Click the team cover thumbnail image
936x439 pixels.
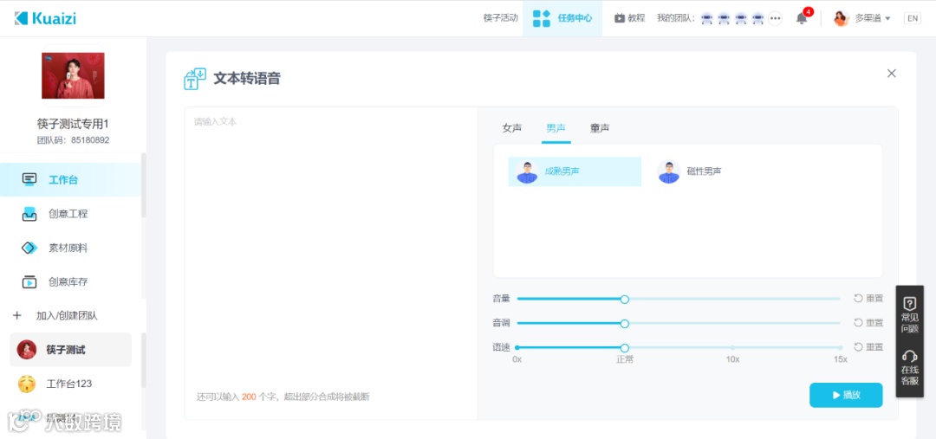point(73,75)
